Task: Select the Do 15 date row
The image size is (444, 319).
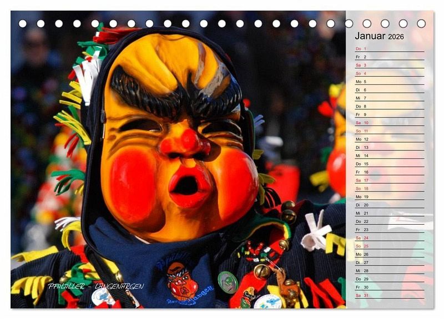Action: pos(389,164)
